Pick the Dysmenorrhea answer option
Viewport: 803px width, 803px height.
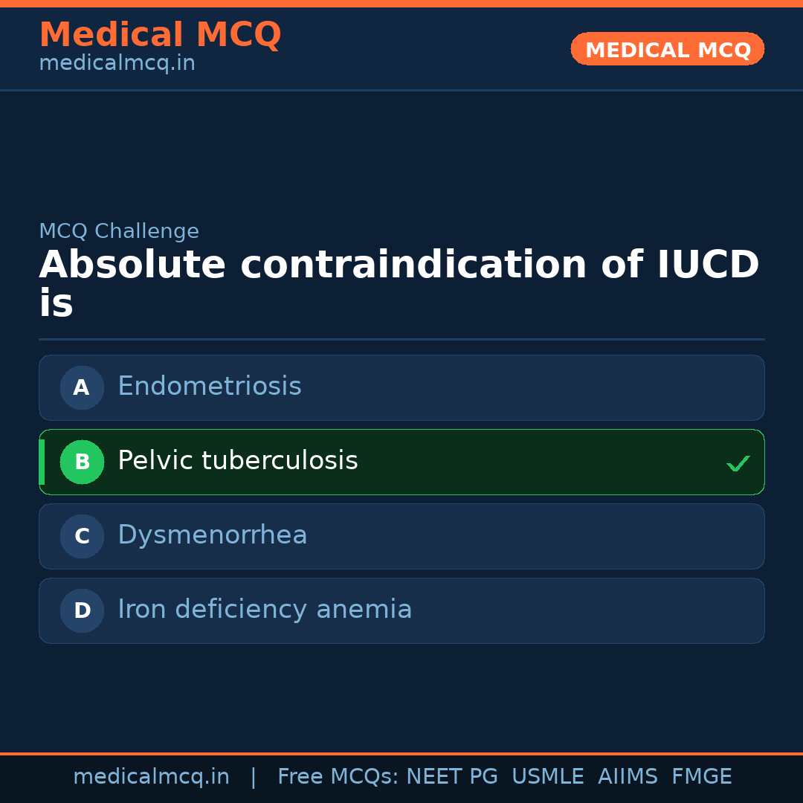tap(401, 536)
